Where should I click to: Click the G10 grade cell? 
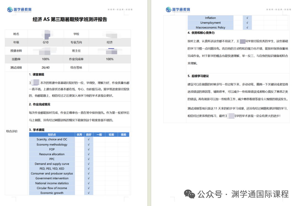tap(46, 42)
